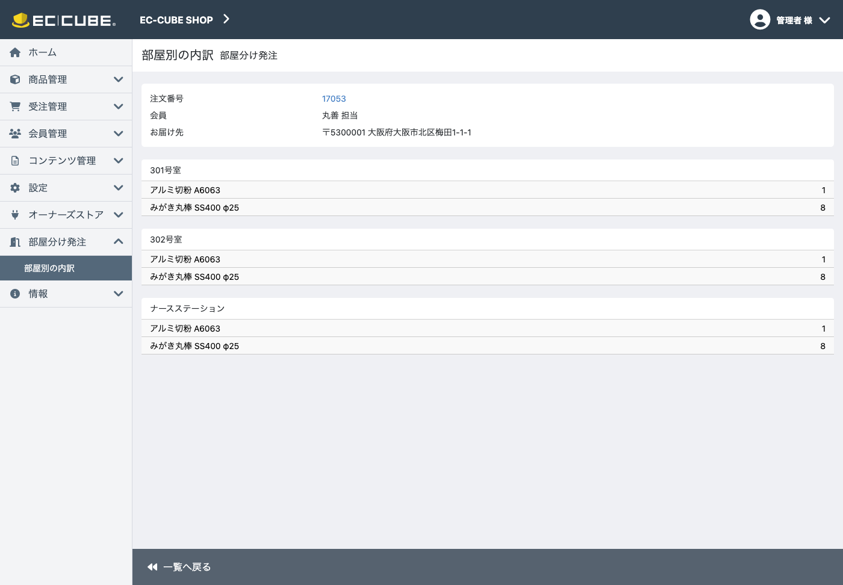Image resolution: width=843 pixels, height=585 pixels.
Task: Click the delivery address 〒5300001 text
Action: (396, 132)
